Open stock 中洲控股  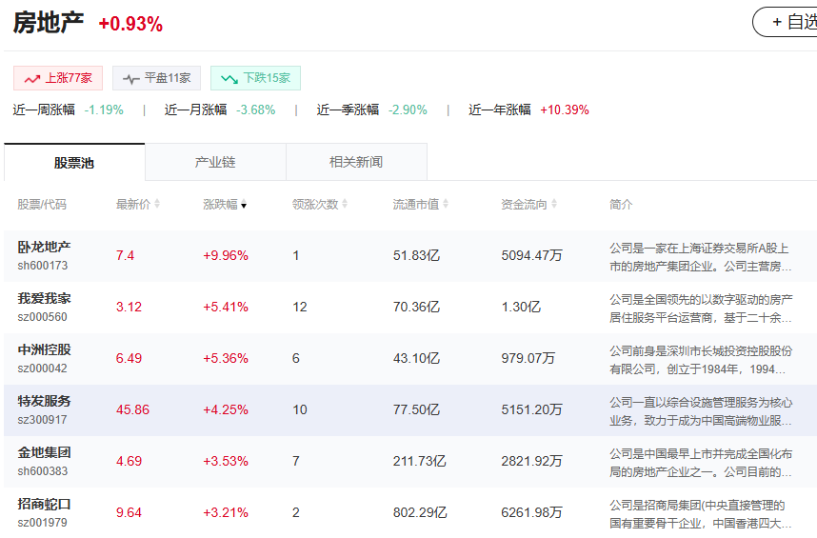(45, 350)
